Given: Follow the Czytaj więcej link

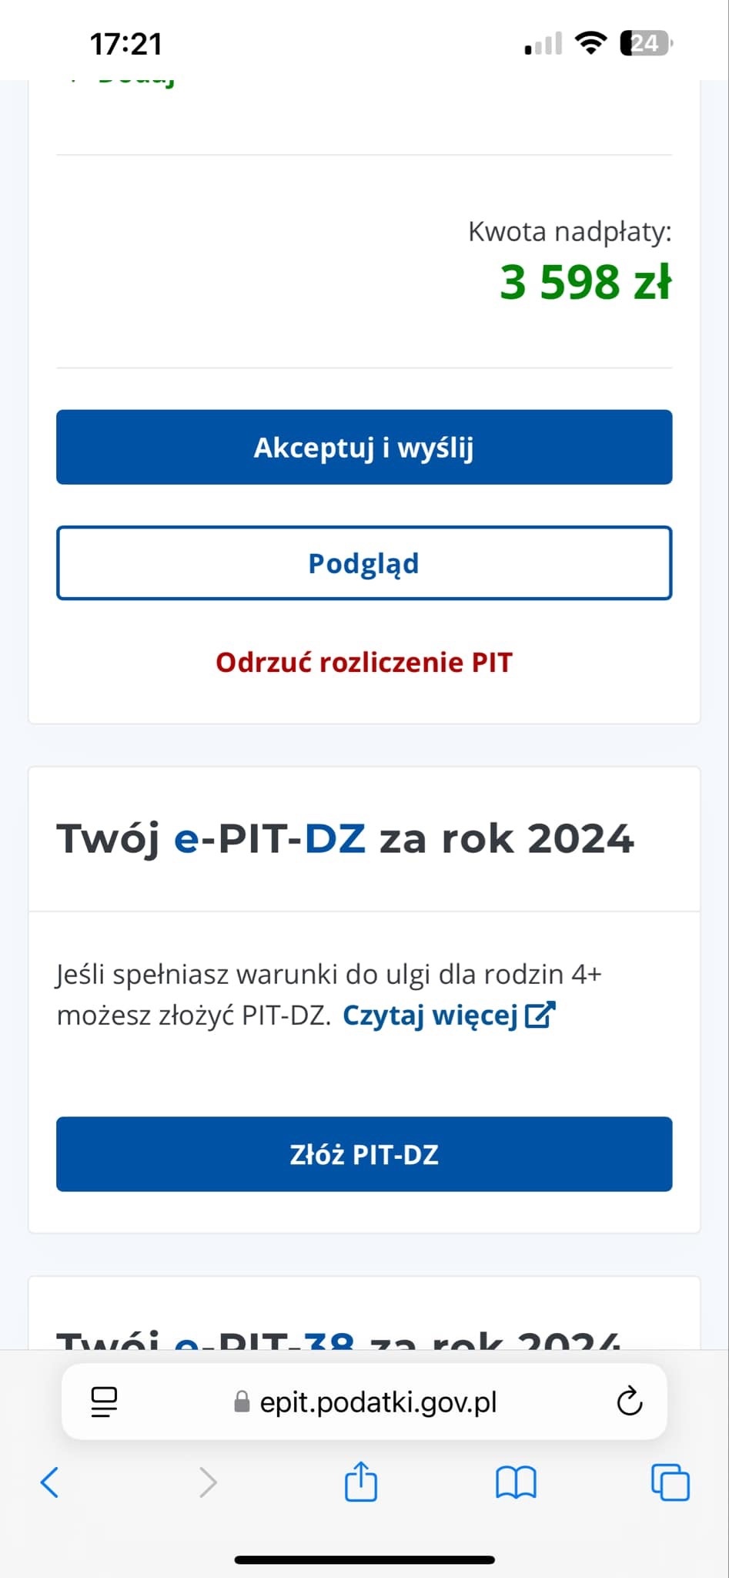Looking at the screenshot, I should 430,1016.
